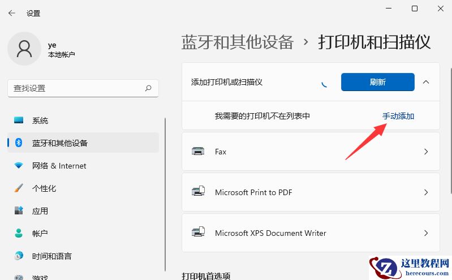
Task: Maximize the Settings window
Action: pyautogui.click(x=415, y=8)
